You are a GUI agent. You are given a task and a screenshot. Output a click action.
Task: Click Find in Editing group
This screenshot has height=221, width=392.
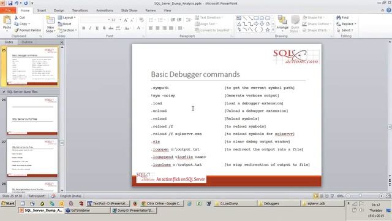(x=342, y=18)
